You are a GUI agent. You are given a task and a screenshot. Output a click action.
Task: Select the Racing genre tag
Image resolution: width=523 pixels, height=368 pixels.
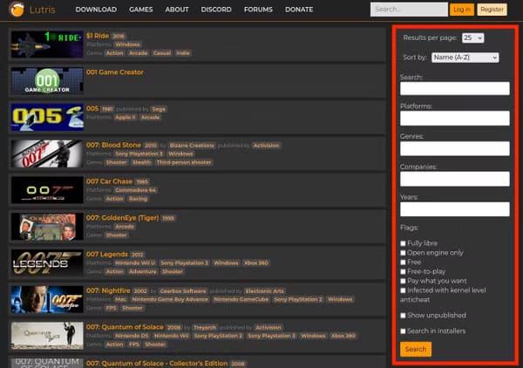tap(138, 199)
